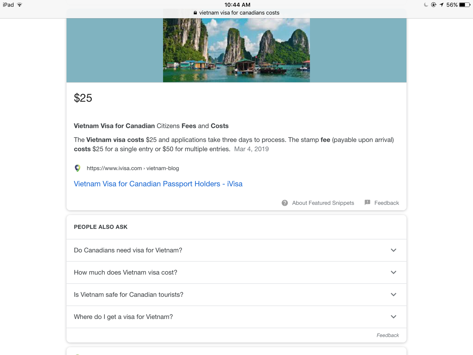Tap the lock icon in address bar

click(195, 13)
